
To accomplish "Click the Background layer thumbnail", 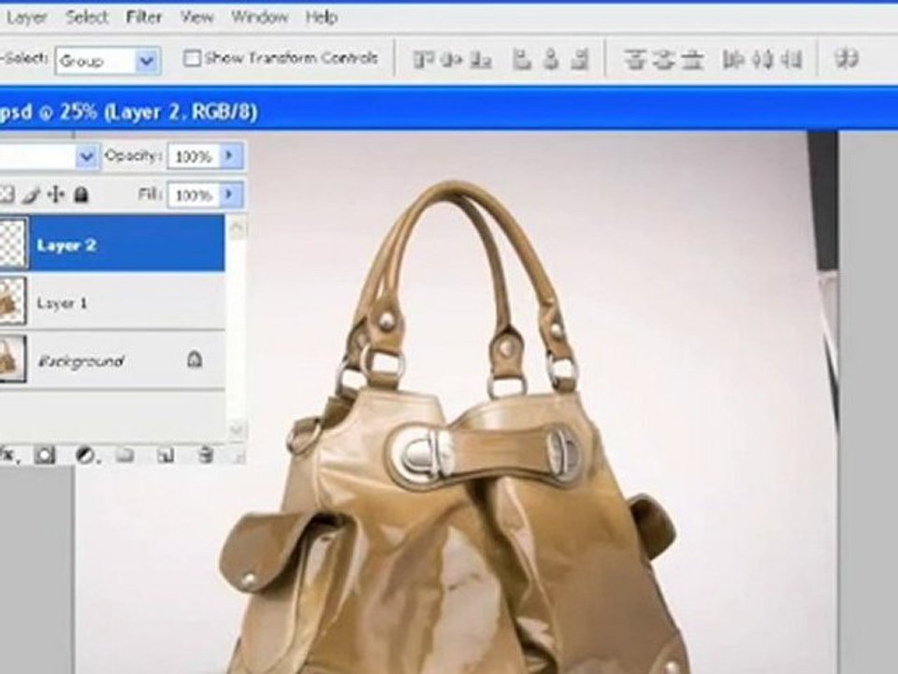I will (x=12, y=359).
